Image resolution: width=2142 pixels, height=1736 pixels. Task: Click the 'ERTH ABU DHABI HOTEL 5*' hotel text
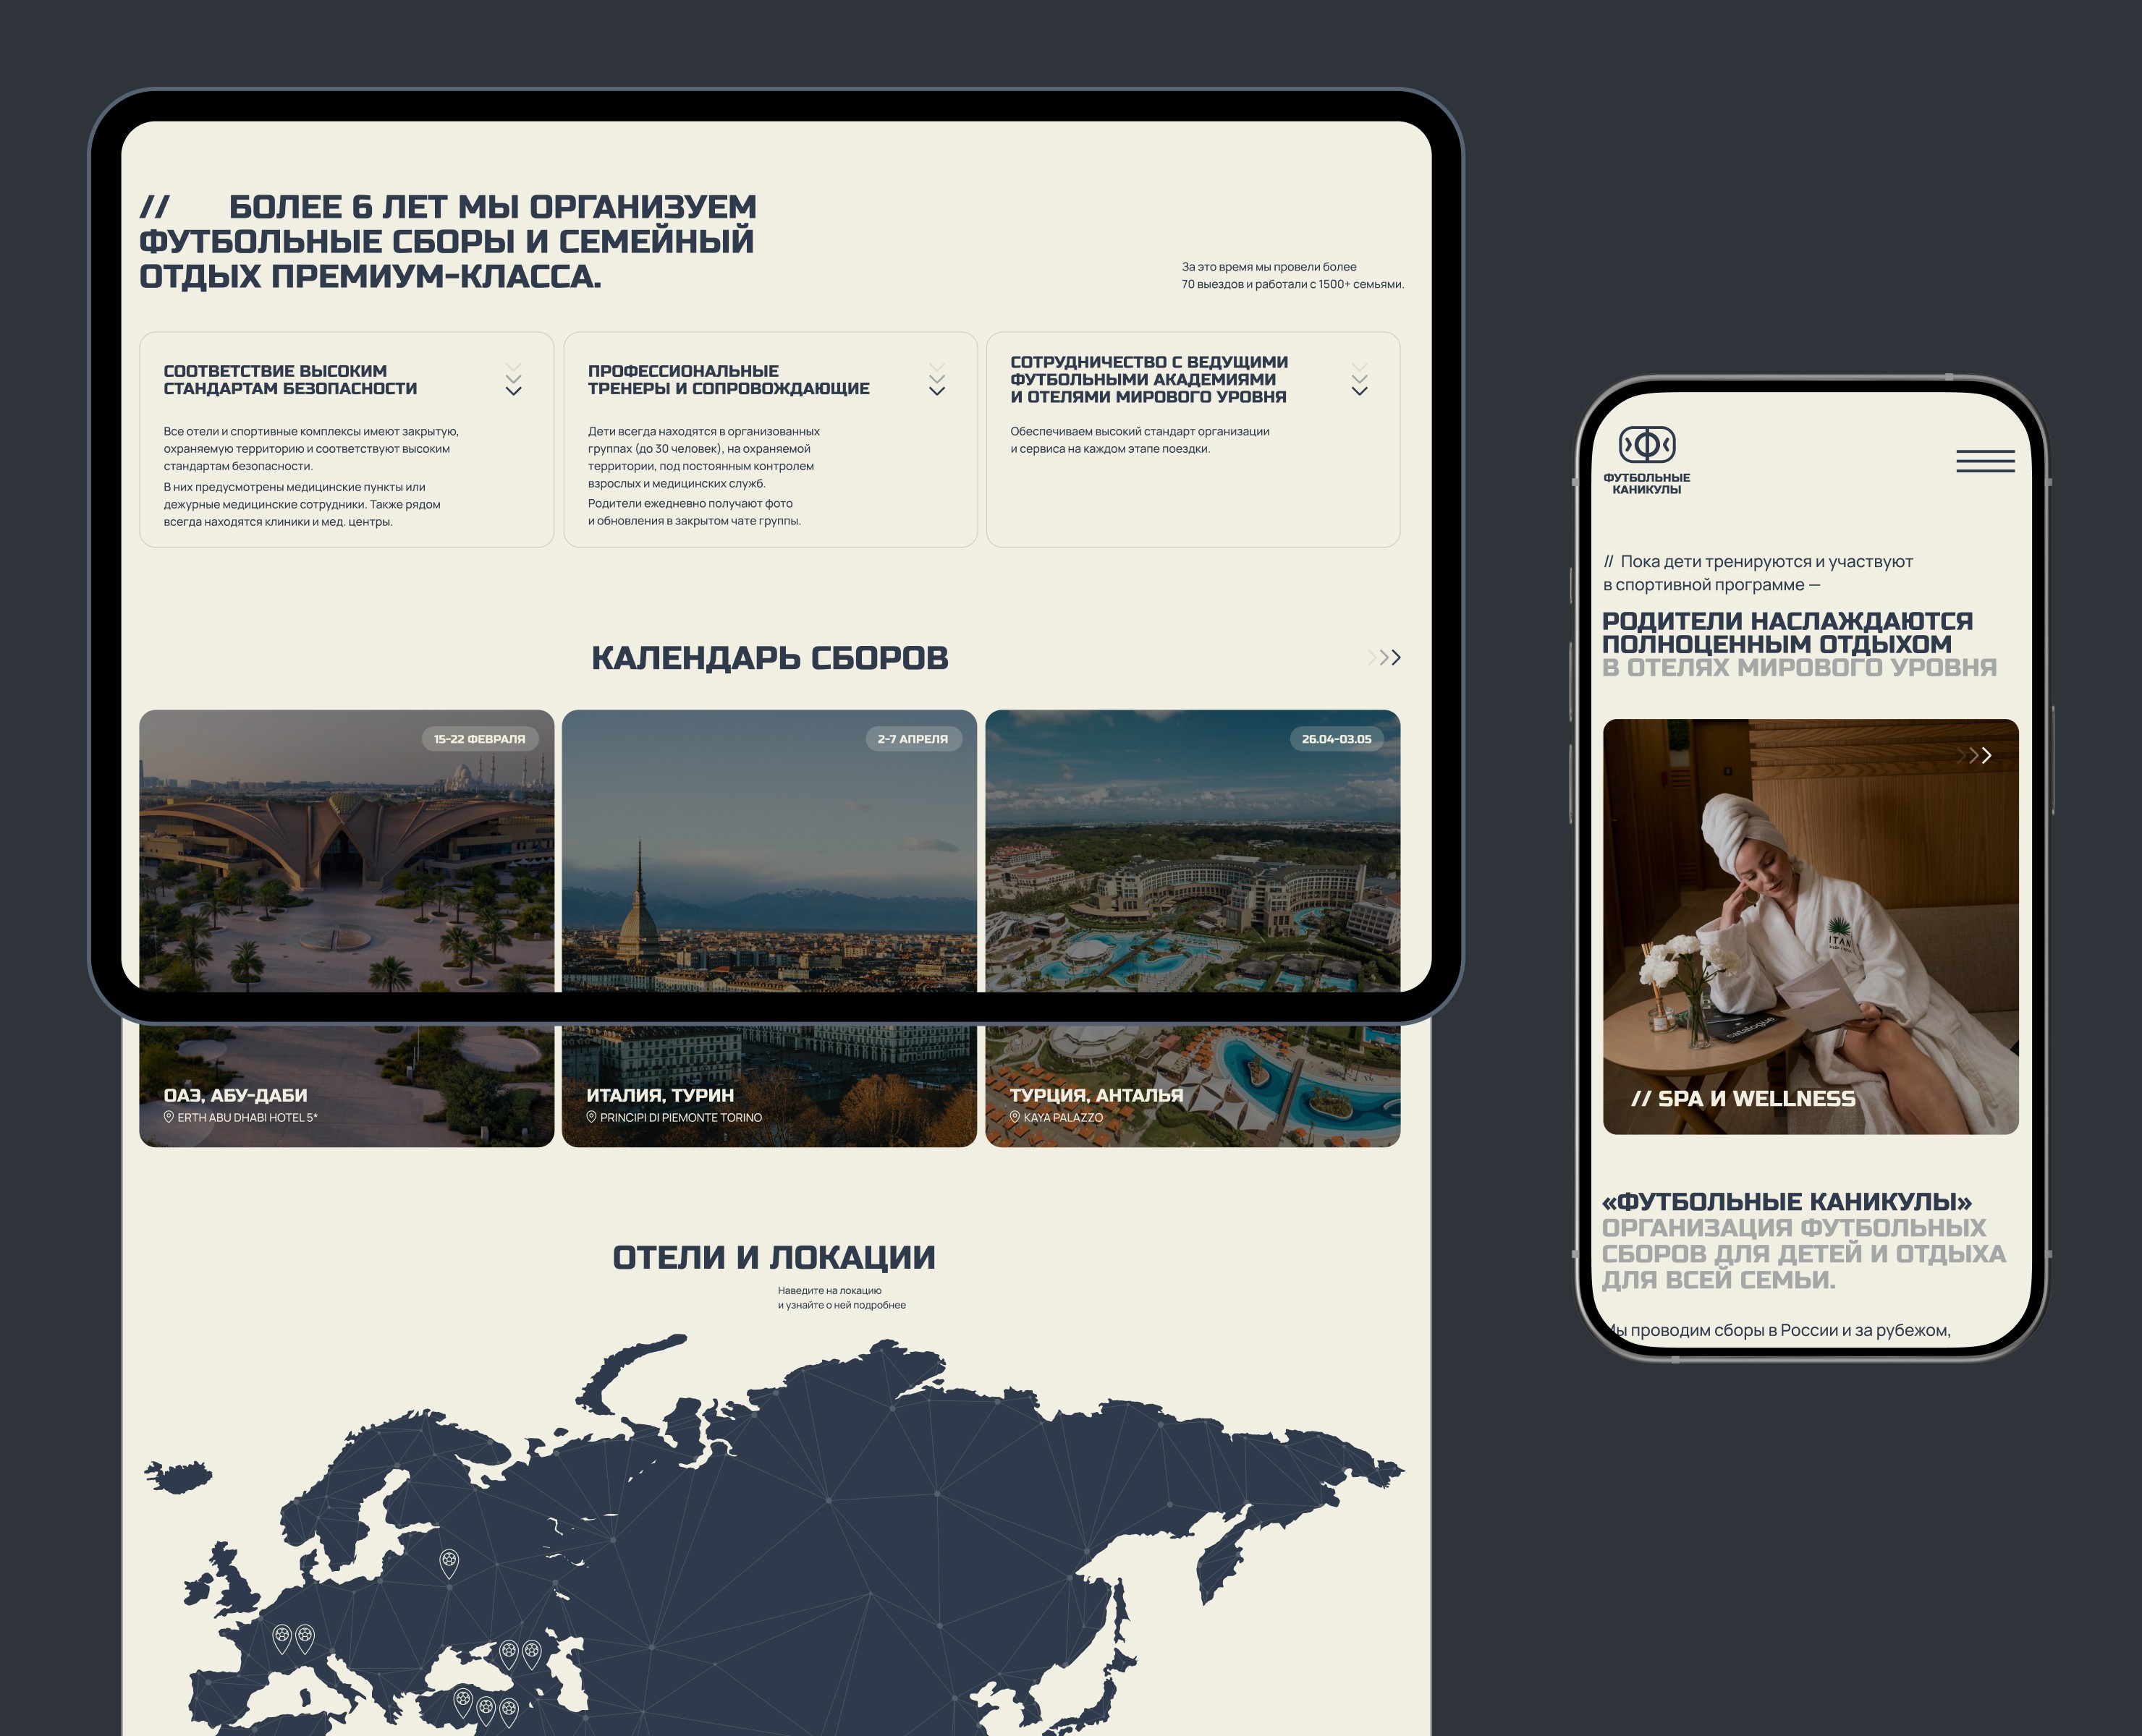(247, 1118)
